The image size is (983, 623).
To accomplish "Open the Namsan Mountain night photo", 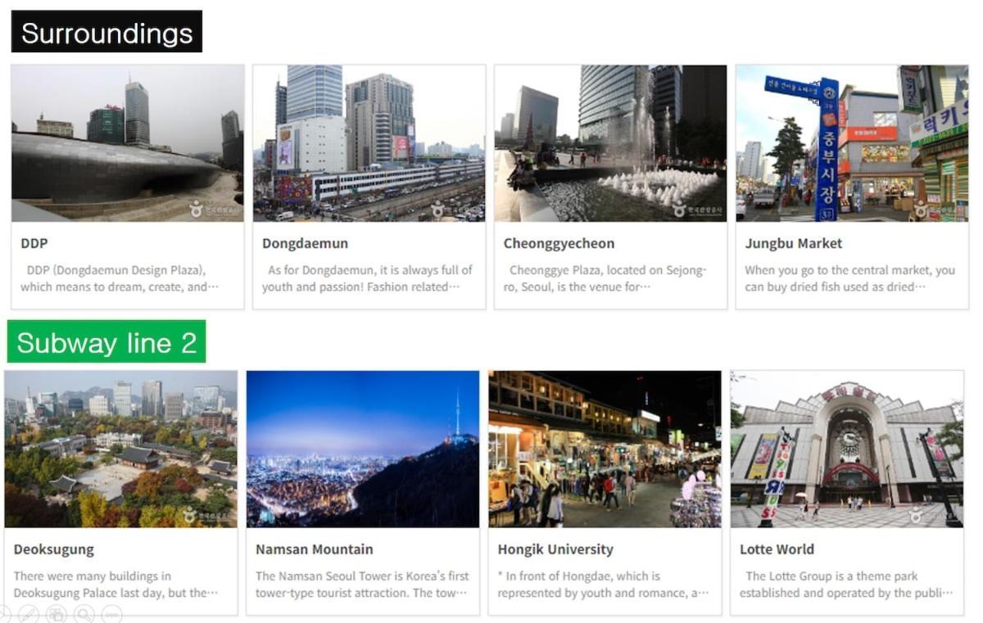I will coord(363,449).
